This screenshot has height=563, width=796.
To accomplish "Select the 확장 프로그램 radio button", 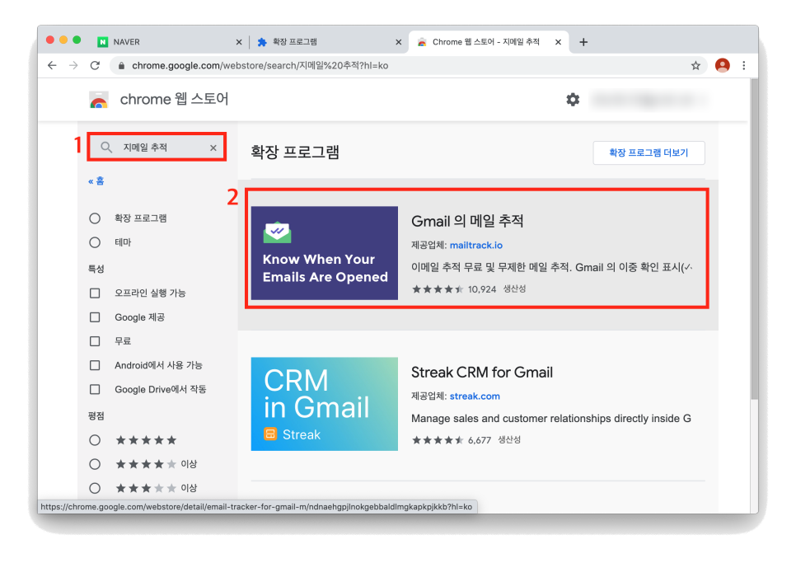I will coord(95,218).
